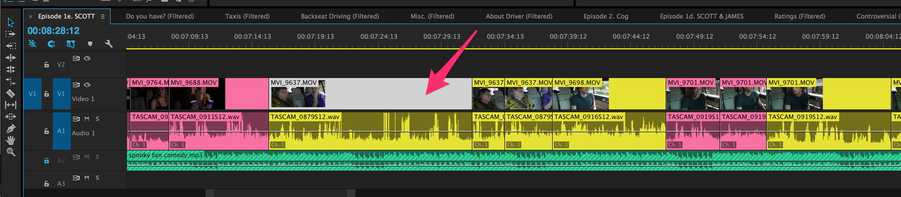Toggle Snap in timeline
This screenshot has width=901, height=197.
click(x=51, y=44)
